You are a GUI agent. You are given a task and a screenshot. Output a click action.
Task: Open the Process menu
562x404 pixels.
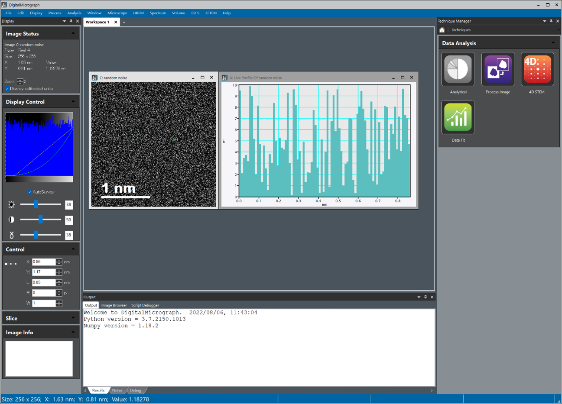pos(55,13)
